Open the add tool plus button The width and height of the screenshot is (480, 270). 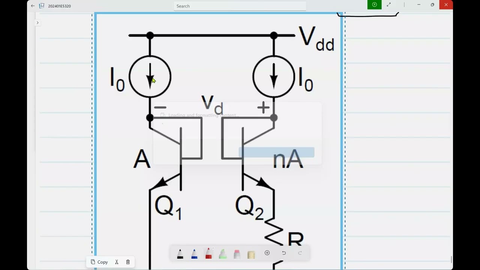pos(267,253)
